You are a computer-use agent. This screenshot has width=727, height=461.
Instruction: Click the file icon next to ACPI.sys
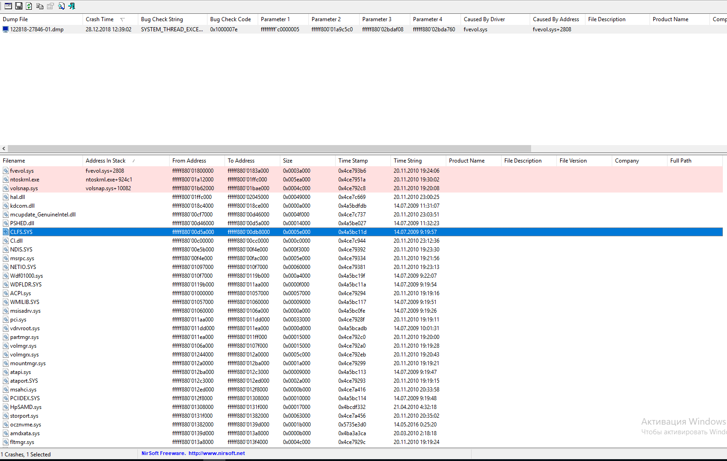point(6,293)
